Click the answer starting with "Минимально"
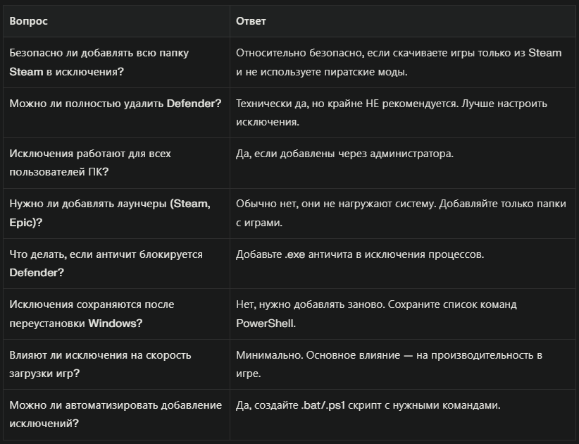The width and height of the screenshot is (579, 444). pos(389,364)
